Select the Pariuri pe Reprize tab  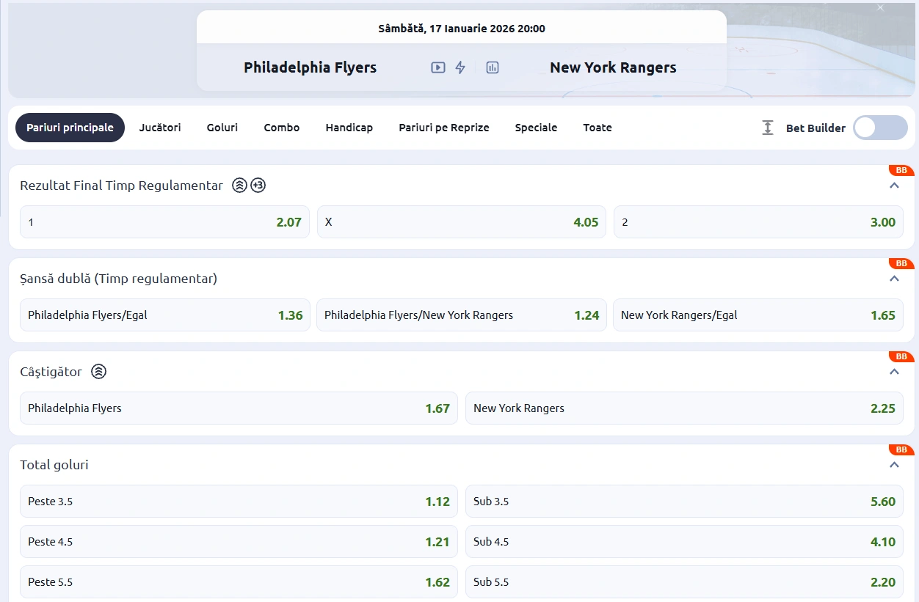(443, 128)
